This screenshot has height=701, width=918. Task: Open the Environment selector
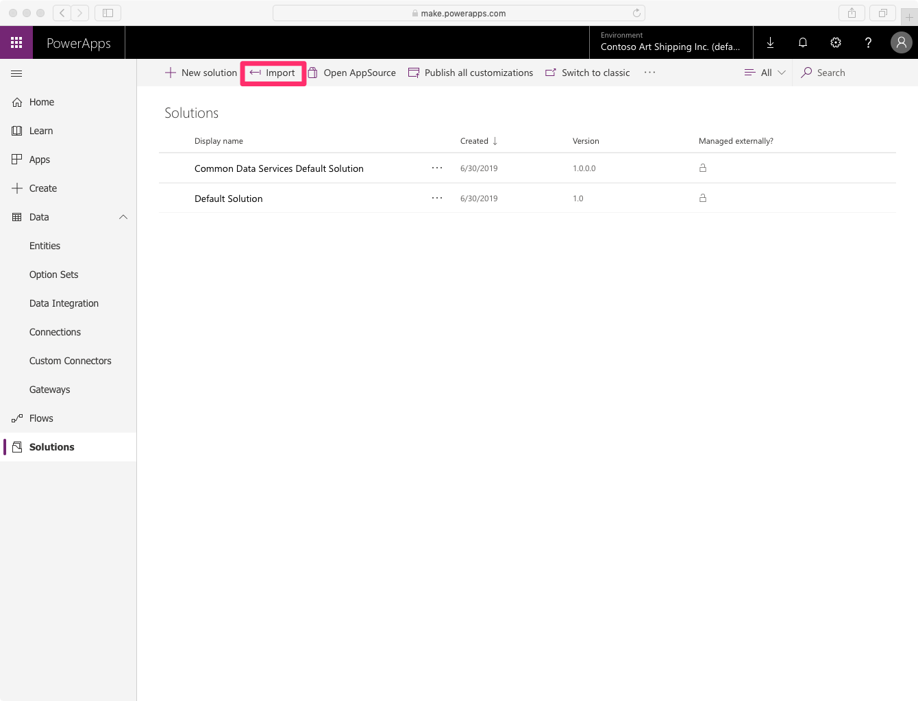(671, 42)
